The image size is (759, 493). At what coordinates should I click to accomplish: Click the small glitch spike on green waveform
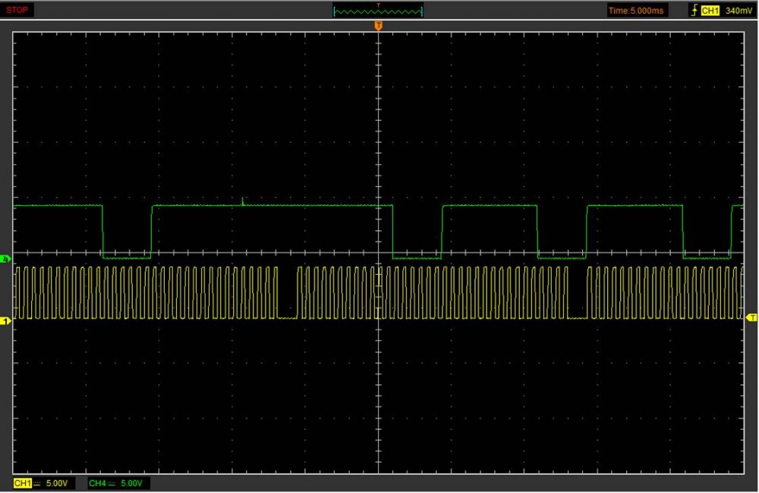click(x=242, y=201)
